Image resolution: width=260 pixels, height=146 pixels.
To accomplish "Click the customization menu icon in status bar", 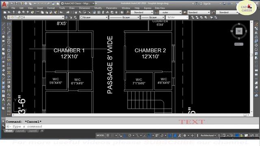I will (257, 135).
